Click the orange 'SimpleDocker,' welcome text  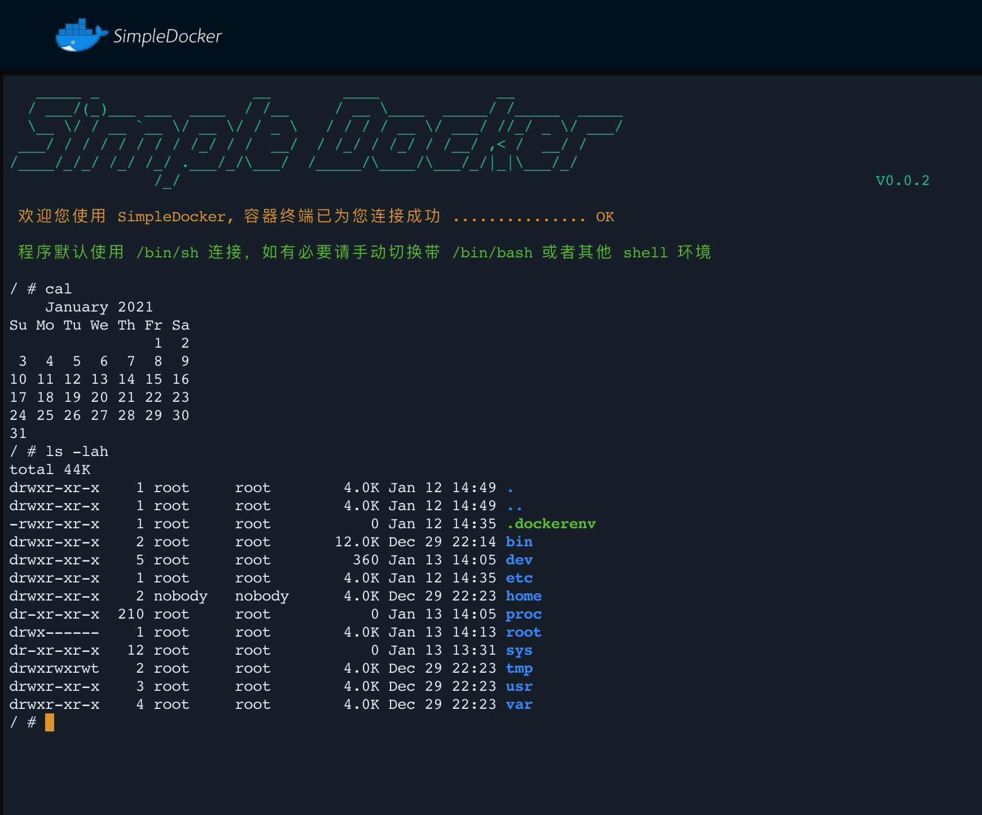[x=175, y=217]
